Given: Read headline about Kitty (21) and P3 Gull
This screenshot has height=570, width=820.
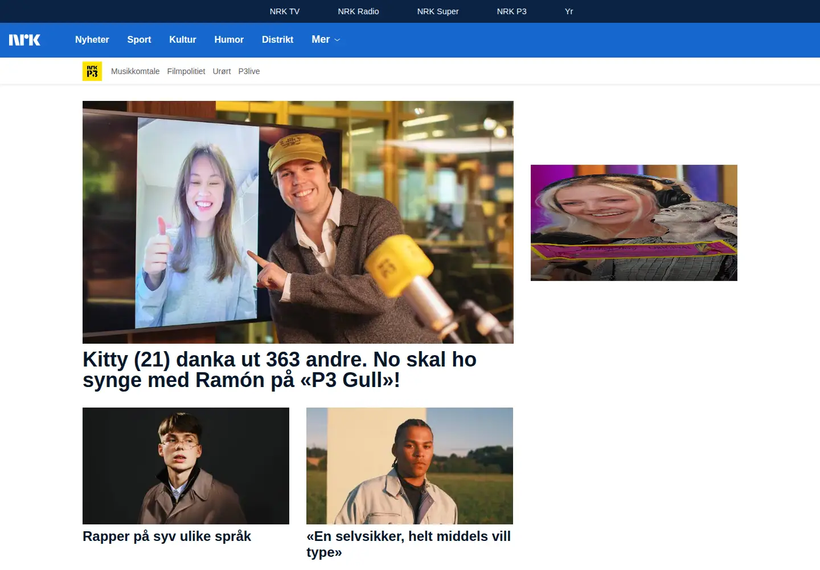Looking at the screenshot, I should [x=280, y=370].
